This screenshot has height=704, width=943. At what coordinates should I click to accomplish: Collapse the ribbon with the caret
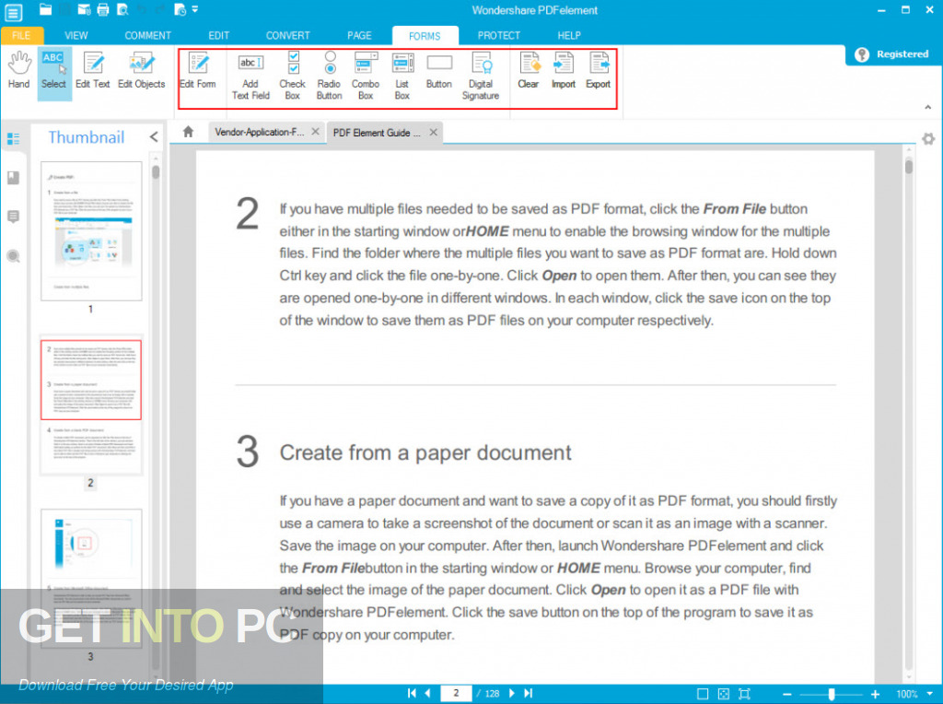coord(928,107)
